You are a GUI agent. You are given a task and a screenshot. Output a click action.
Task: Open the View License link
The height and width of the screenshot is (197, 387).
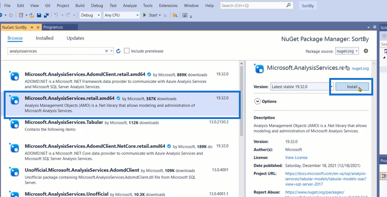[x=296, y=157]
